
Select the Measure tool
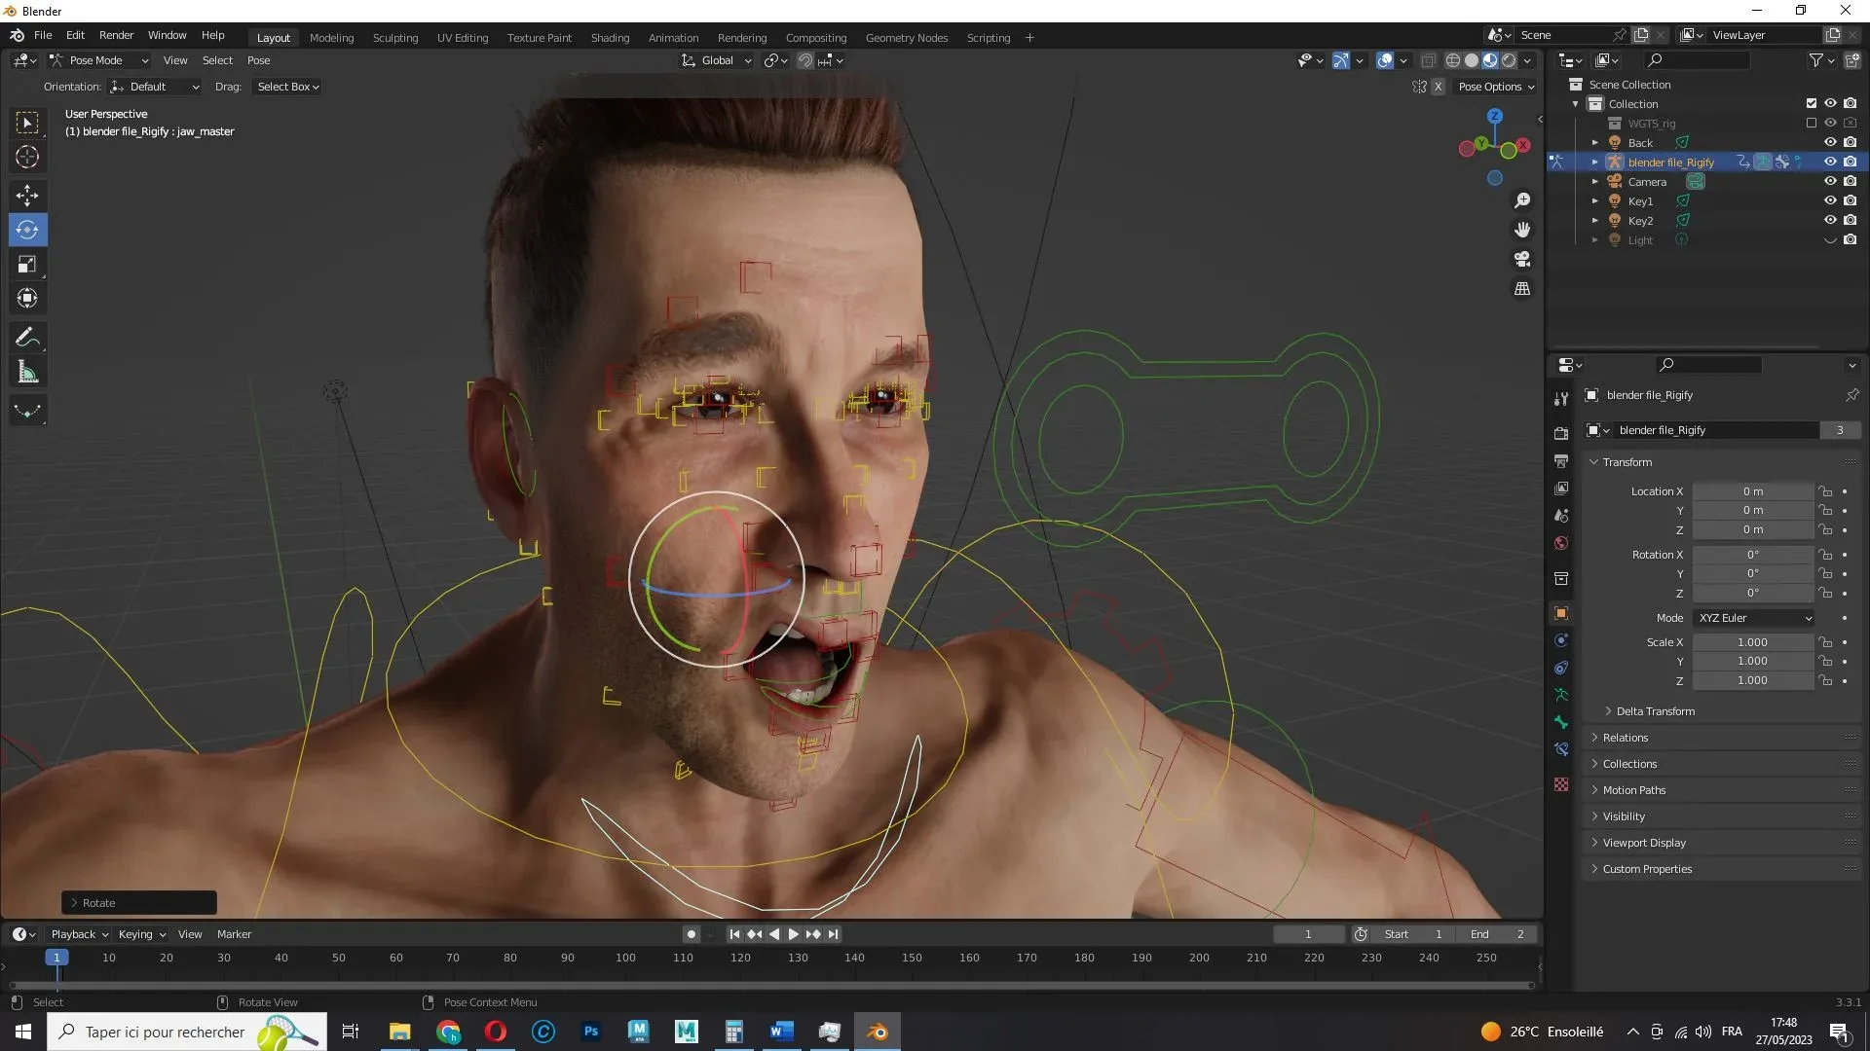coord(27,373)
